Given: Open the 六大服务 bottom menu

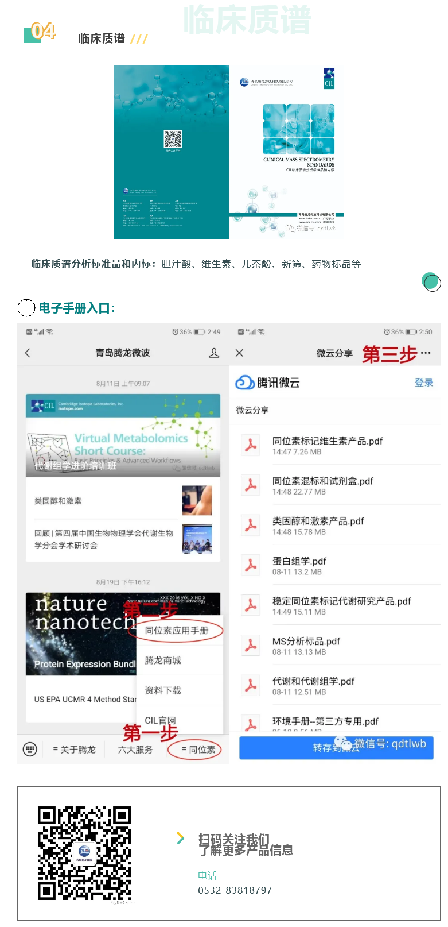Looking at the screenshot, I should (135, 750).
